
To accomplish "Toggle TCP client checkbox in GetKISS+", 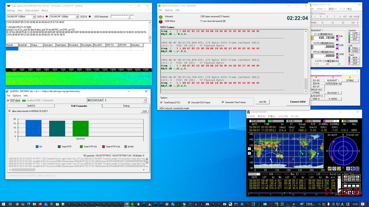I will 9,100.
